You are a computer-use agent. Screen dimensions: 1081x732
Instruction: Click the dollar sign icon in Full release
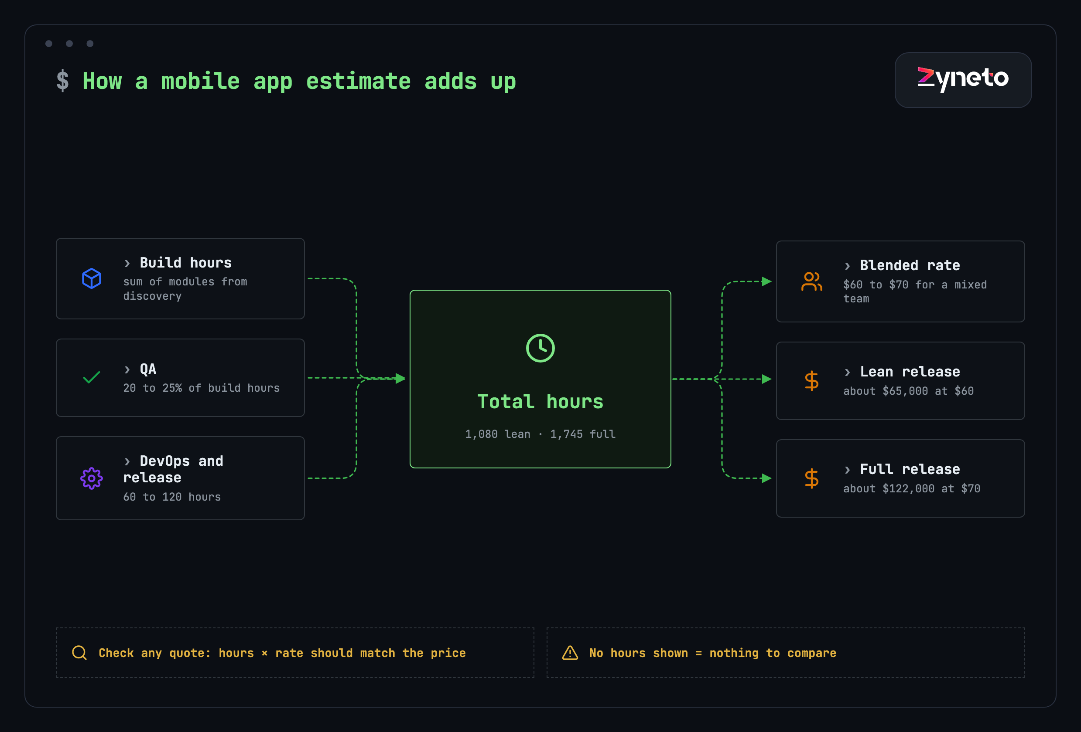[x=812, y=478]
